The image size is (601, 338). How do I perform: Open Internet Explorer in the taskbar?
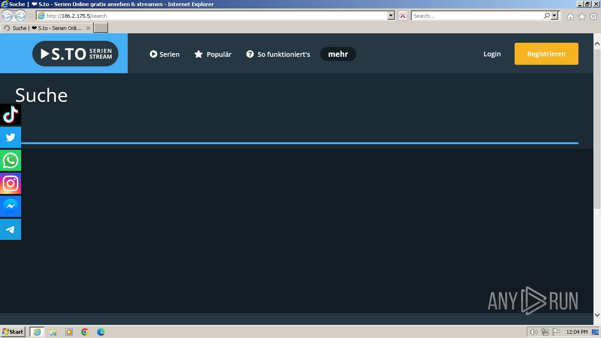pyautogui.click(x=37, y=332)
